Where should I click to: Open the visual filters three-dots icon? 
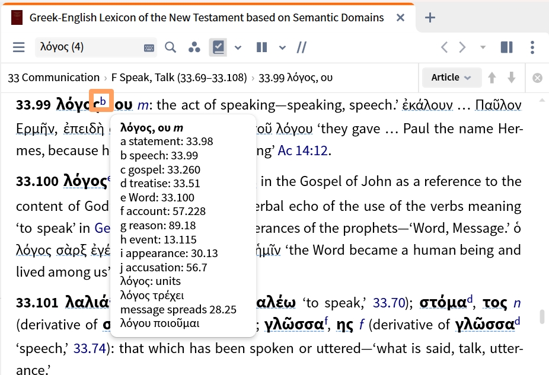[x=194, y=47]
